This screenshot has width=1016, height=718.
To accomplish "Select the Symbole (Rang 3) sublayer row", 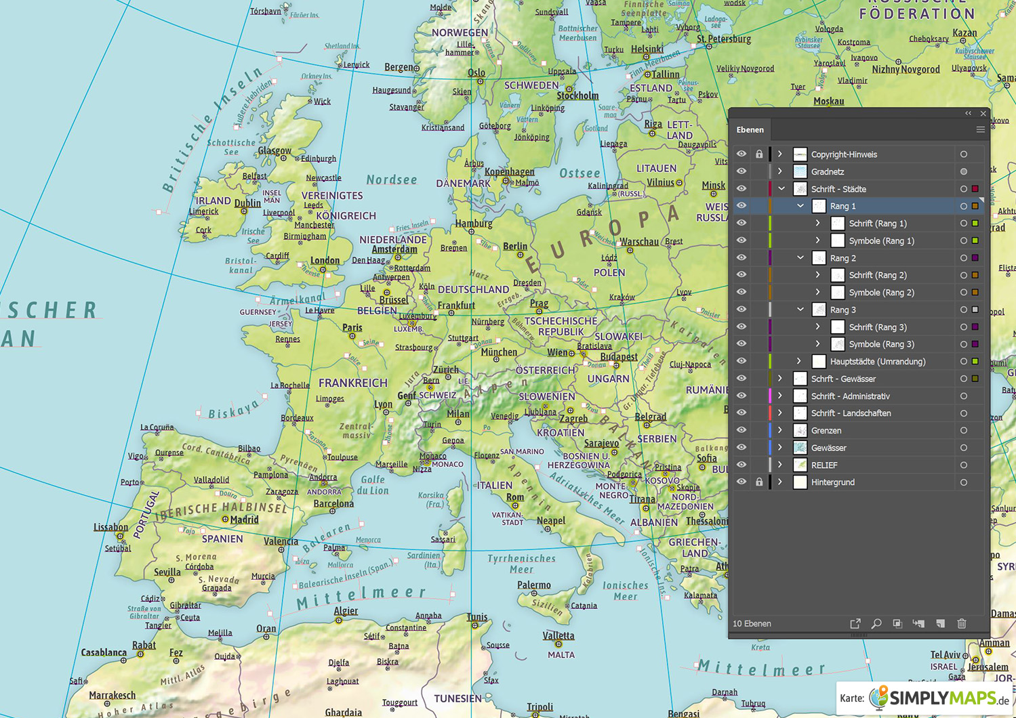I will (x=859, y=344).
